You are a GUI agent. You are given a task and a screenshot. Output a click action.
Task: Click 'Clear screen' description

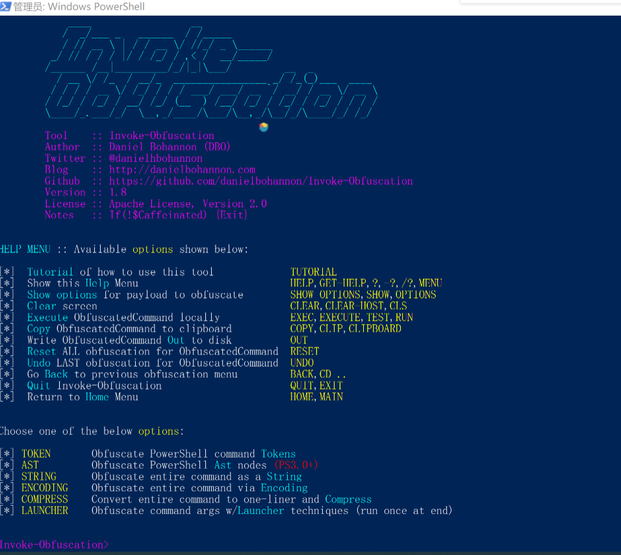point(62,306)
